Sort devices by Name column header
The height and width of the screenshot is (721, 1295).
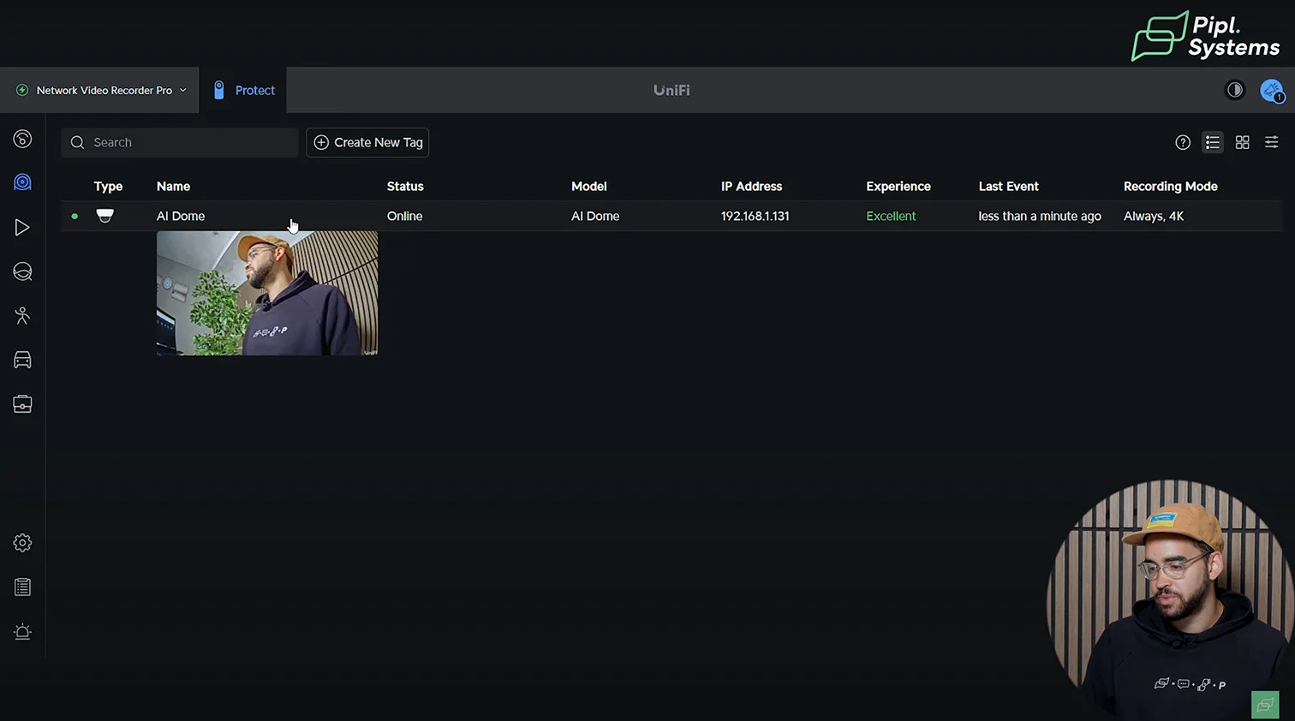(173, 187)
